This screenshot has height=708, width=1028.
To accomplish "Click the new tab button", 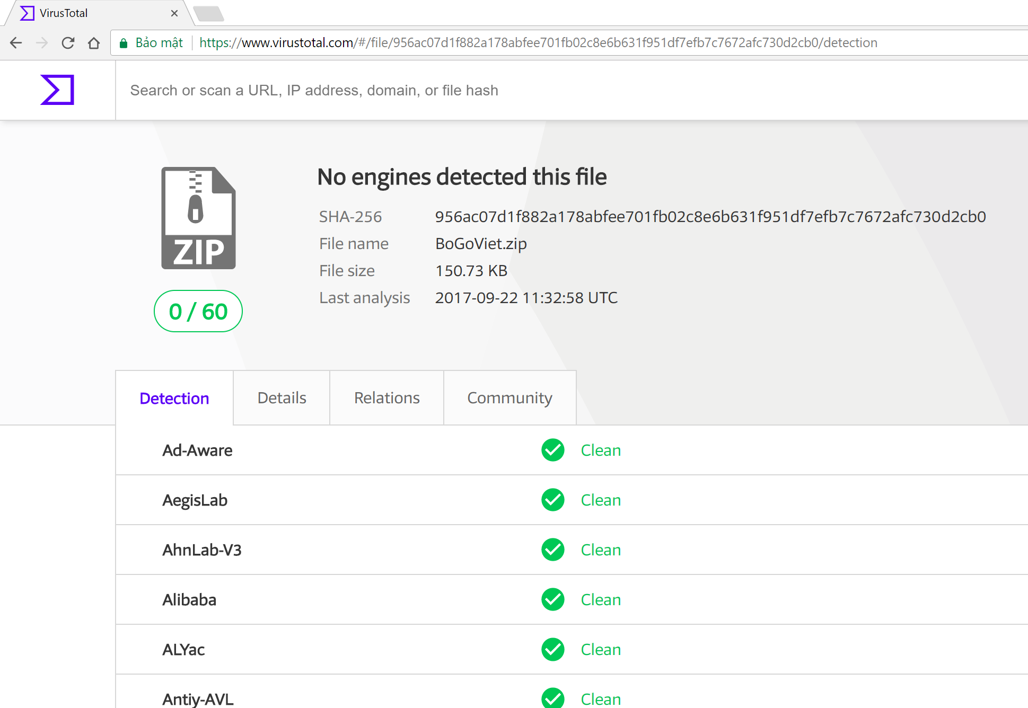I will coord(207,11).
